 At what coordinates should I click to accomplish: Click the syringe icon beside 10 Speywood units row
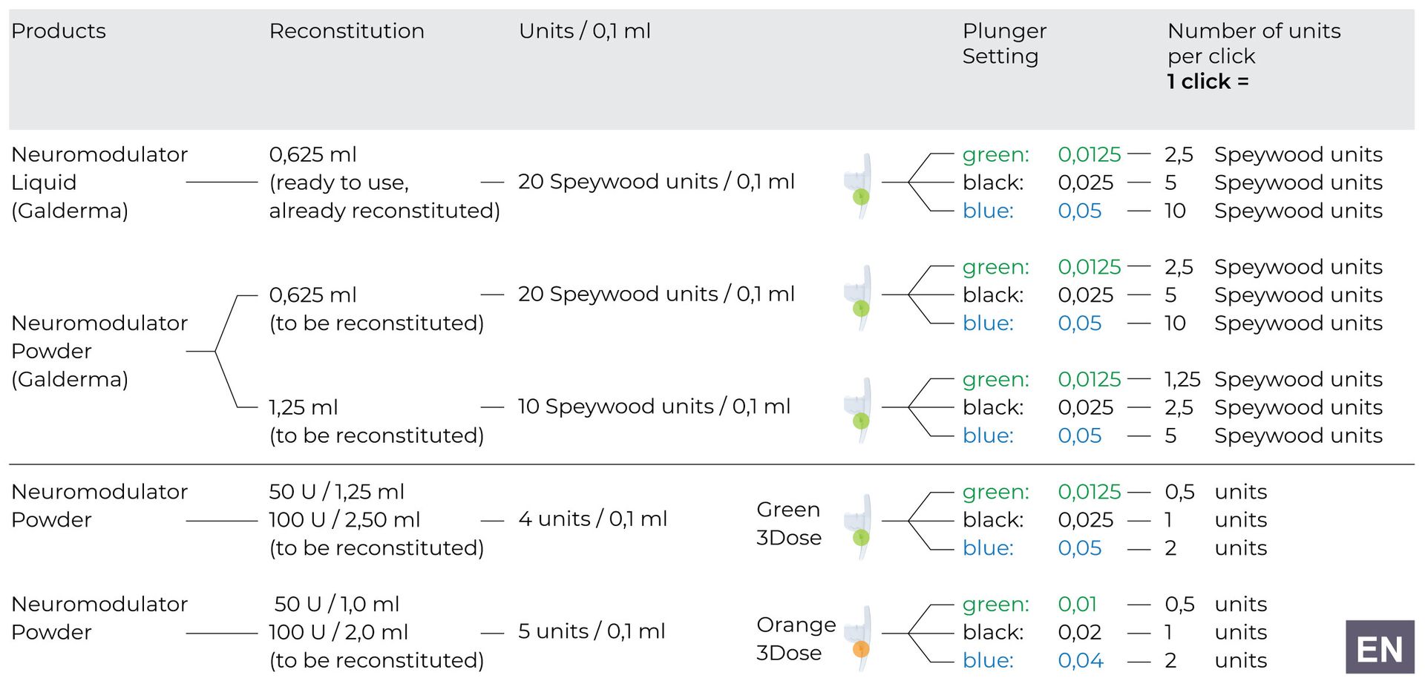click(859, 410)
